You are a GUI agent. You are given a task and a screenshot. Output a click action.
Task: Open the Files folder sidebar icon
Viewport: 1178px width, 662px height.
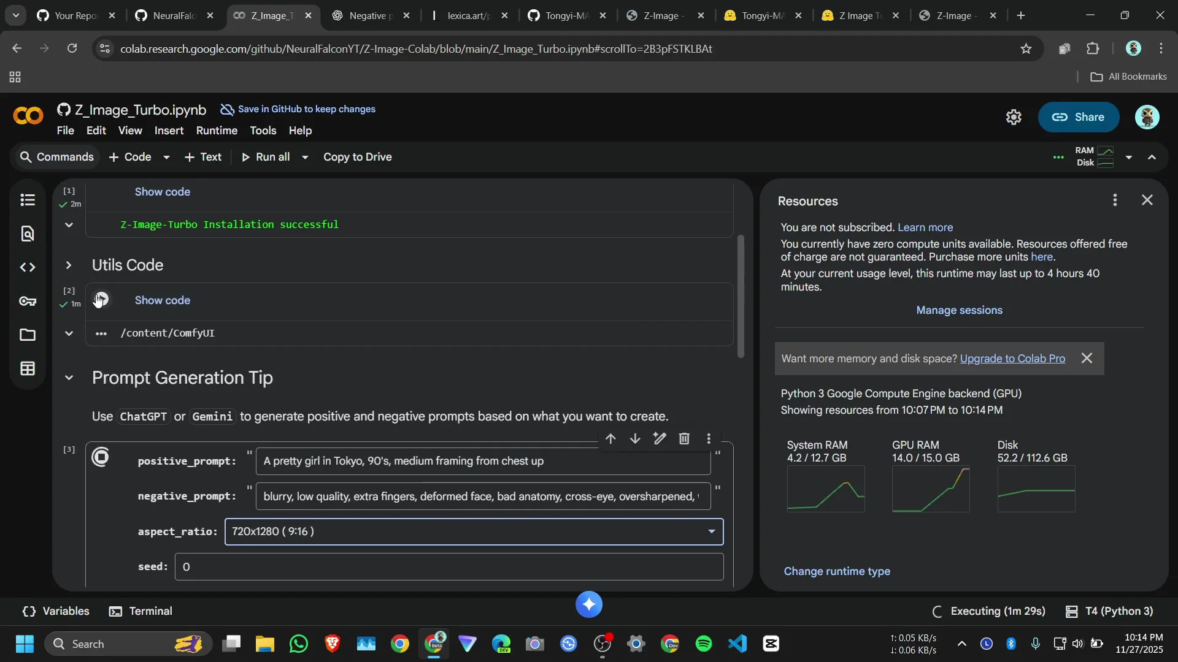coord(28,335)
